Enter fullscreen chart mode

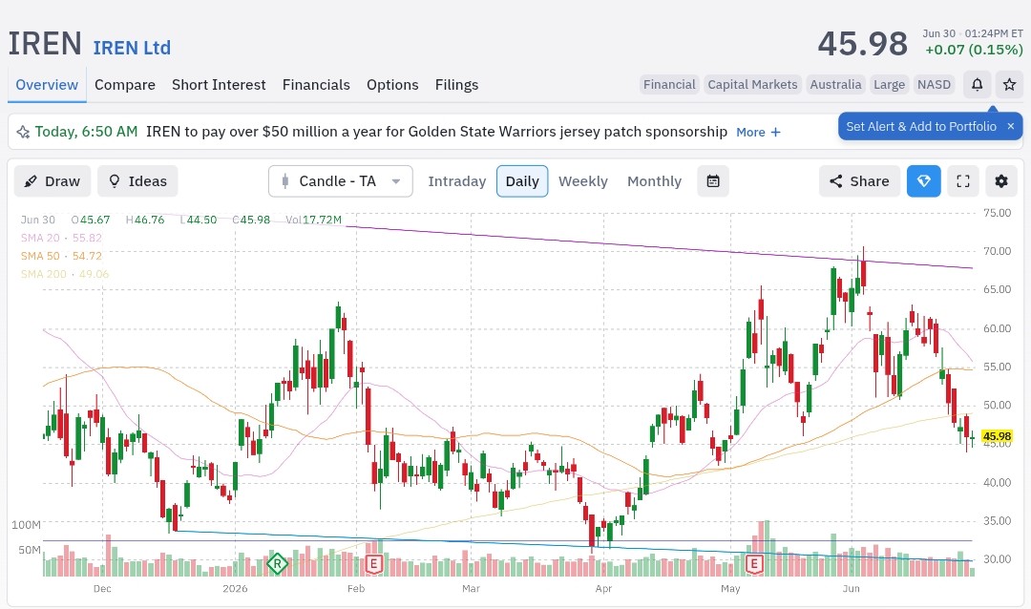click(963, 181)
